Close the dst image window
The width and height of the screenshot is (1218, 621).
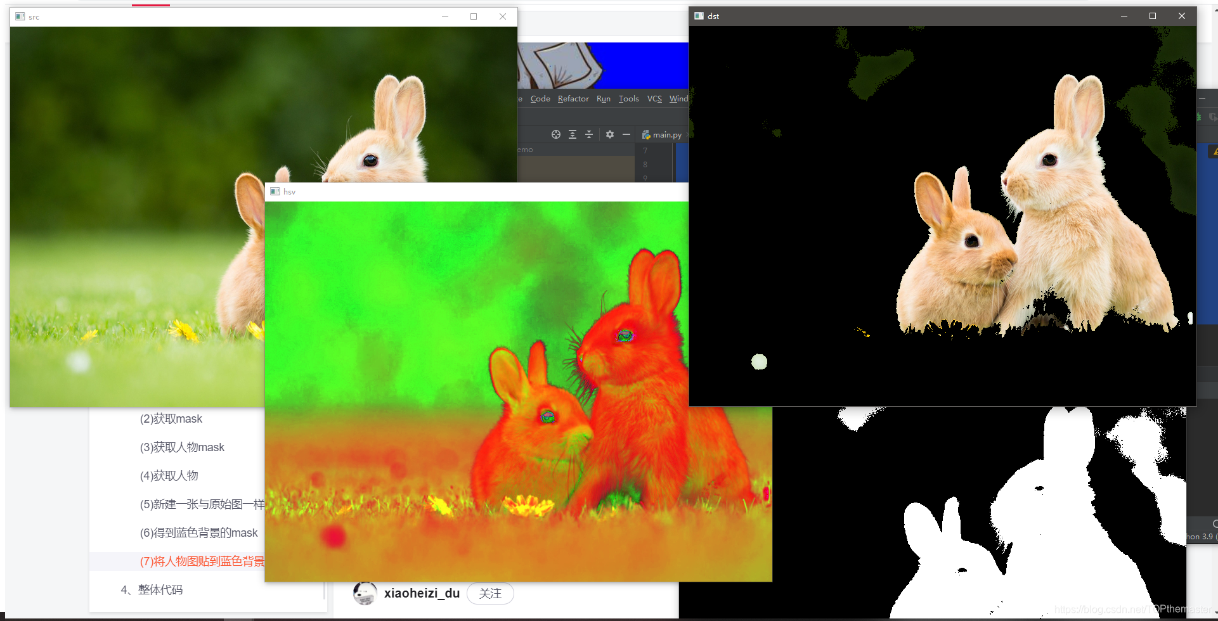point(1182,16)
